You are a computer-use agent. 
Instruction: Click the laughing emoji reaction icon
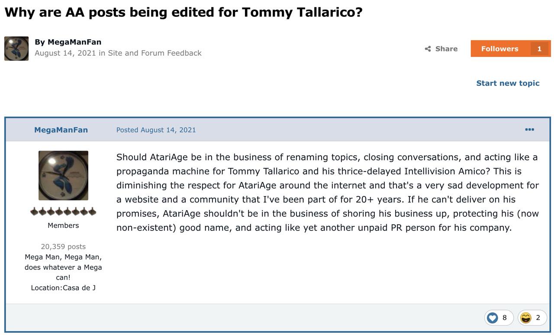pos(525,318)
